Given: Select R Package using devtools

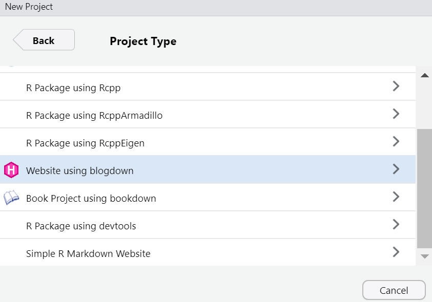Looking at the screenshot, I should click(208, 225).
